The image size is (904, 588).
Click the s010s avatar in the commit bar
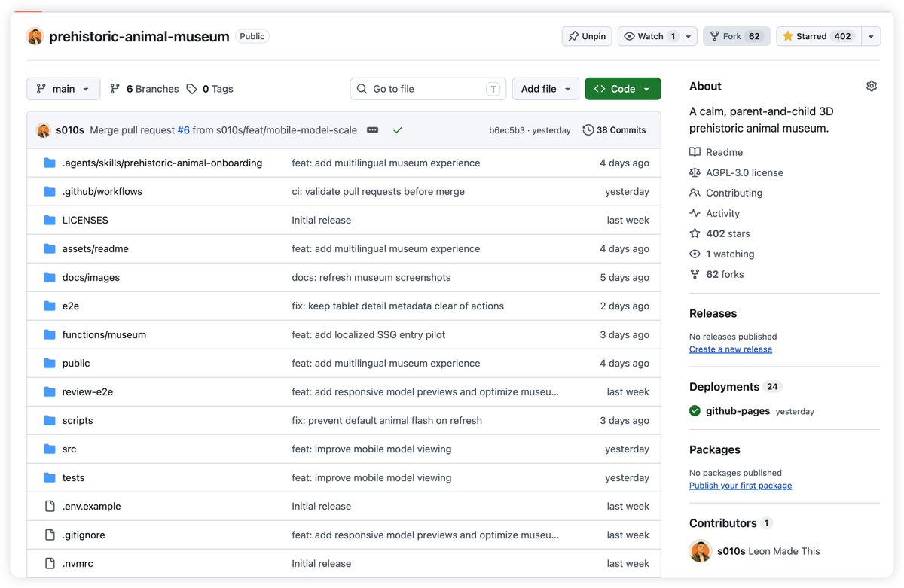coord(44,130)
